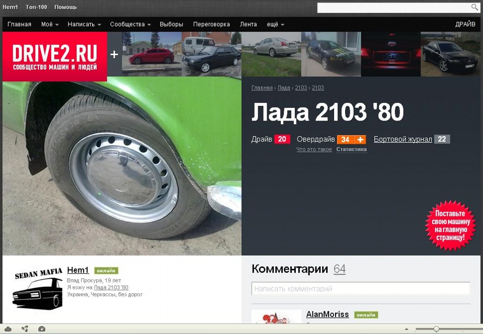Open the red hatchback thumbnail
Viewport: 483px width, 334px height.
pyautogui.click(x=151, y=54)
